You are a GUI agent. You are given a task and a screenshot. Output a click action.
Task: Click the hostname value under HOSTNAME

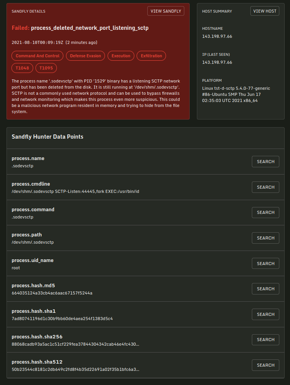[x=217, y=36]
